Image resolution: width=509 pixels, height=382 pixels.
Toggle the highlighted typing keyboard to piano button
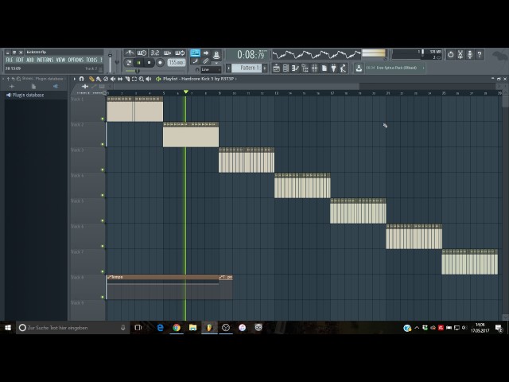pos(195,53)
